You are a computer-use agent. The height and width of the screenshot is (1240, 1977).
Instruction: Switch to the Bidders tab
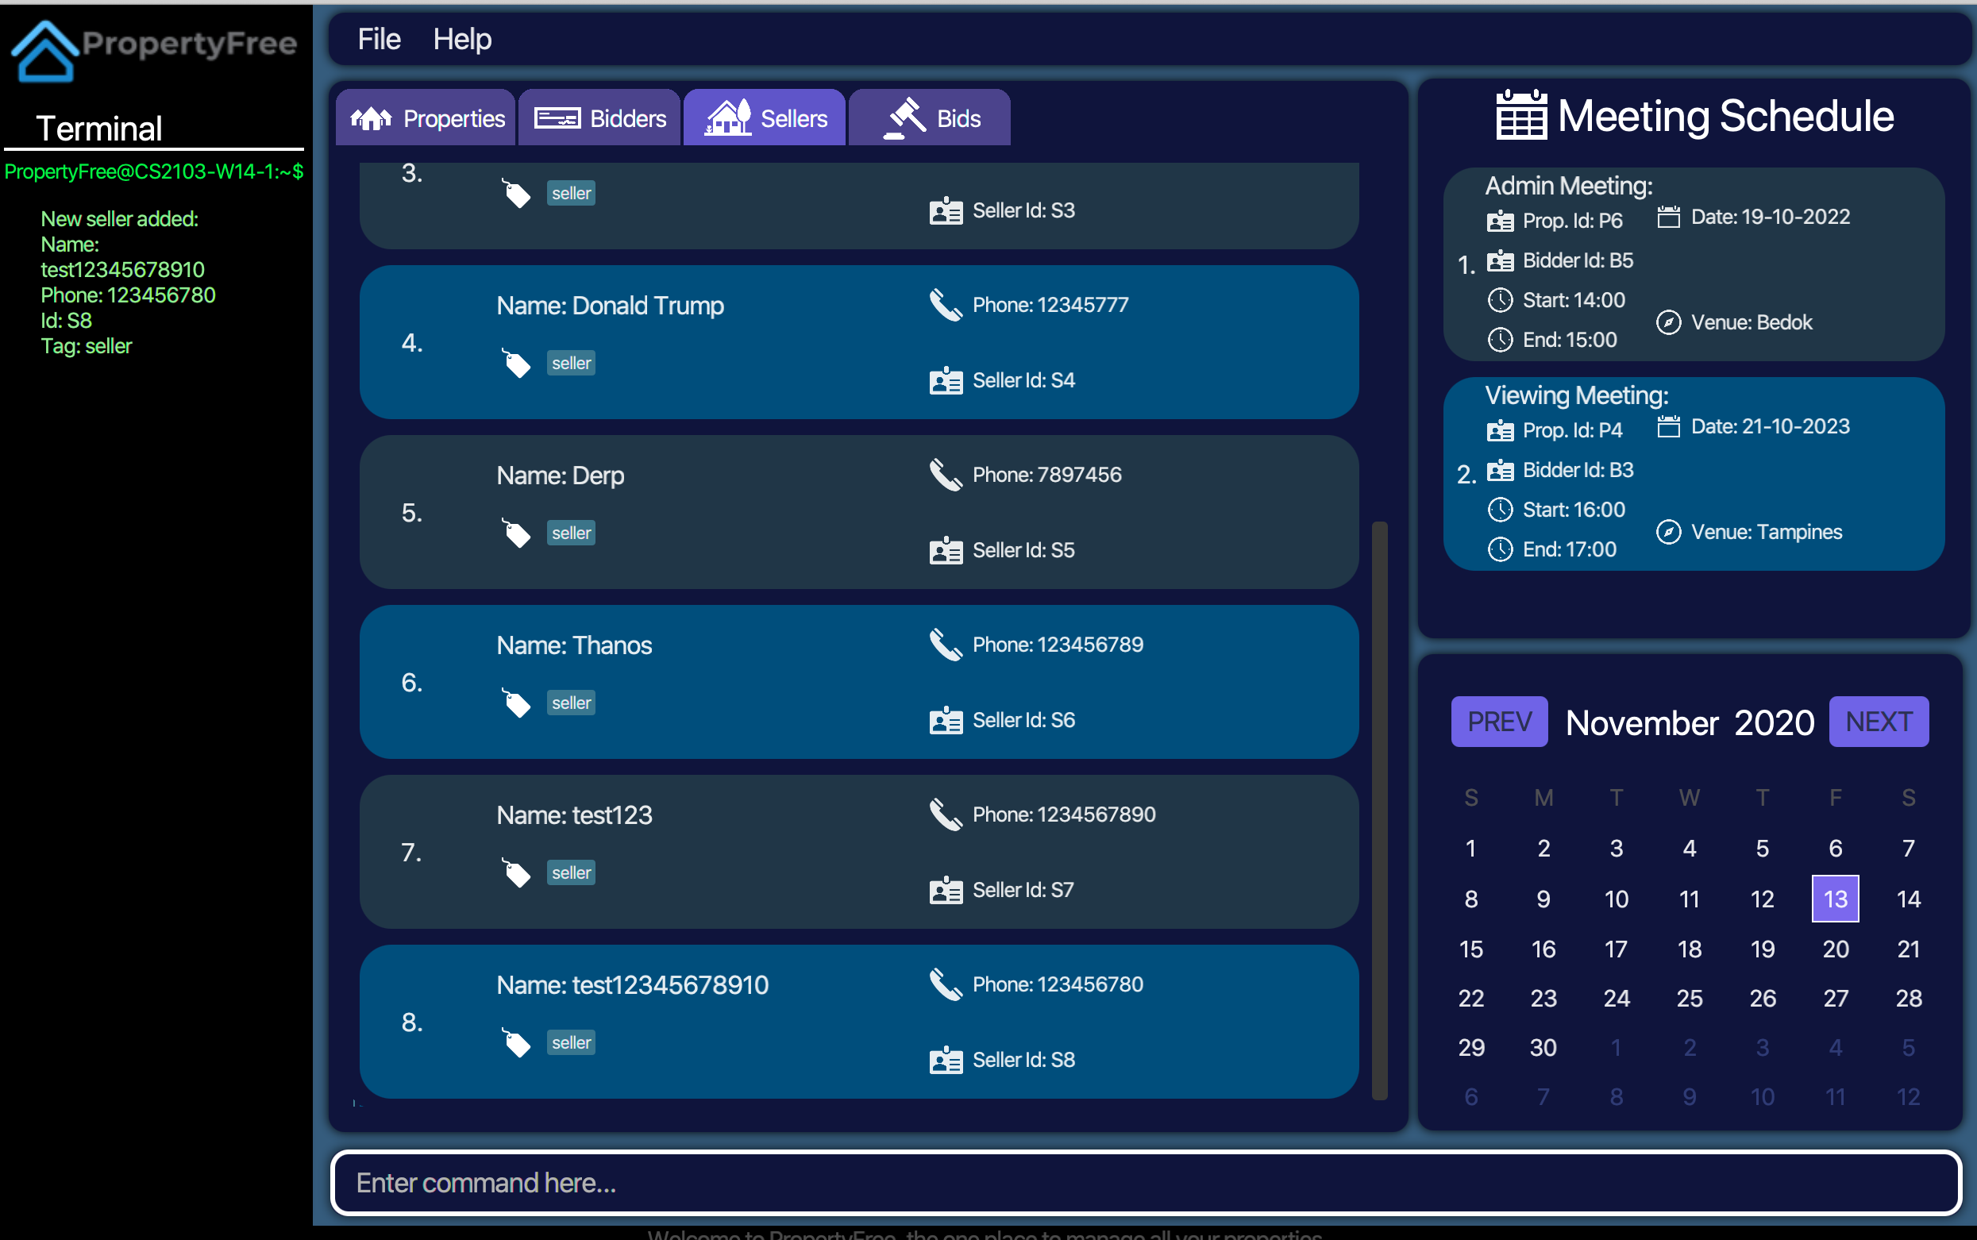click(599, 119)
